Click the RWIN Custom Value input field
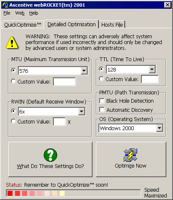The width and height of the screenshot is (173, 200). point(59,121)
